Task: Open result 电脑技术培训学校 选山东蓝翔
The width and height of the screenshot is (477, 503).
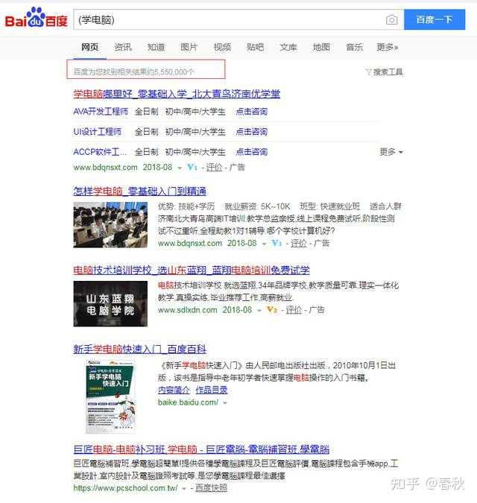Action: (x=192, y=270)
